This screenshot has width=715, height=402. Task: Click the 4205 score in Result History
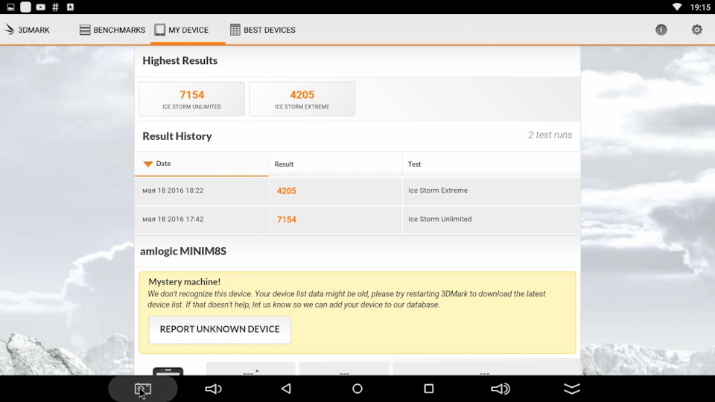tap(286, 191)
